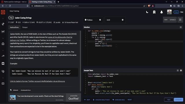Toggle fullscreen editor layout icon
Viewport: 185px width, 104px height.
[x=180, y=20]
